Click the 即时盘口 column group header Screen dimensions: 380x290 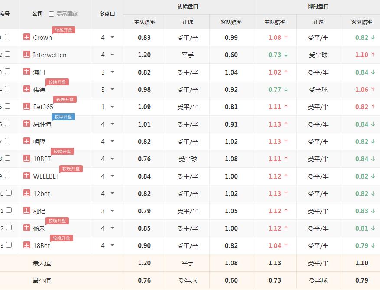pos(318,7)
